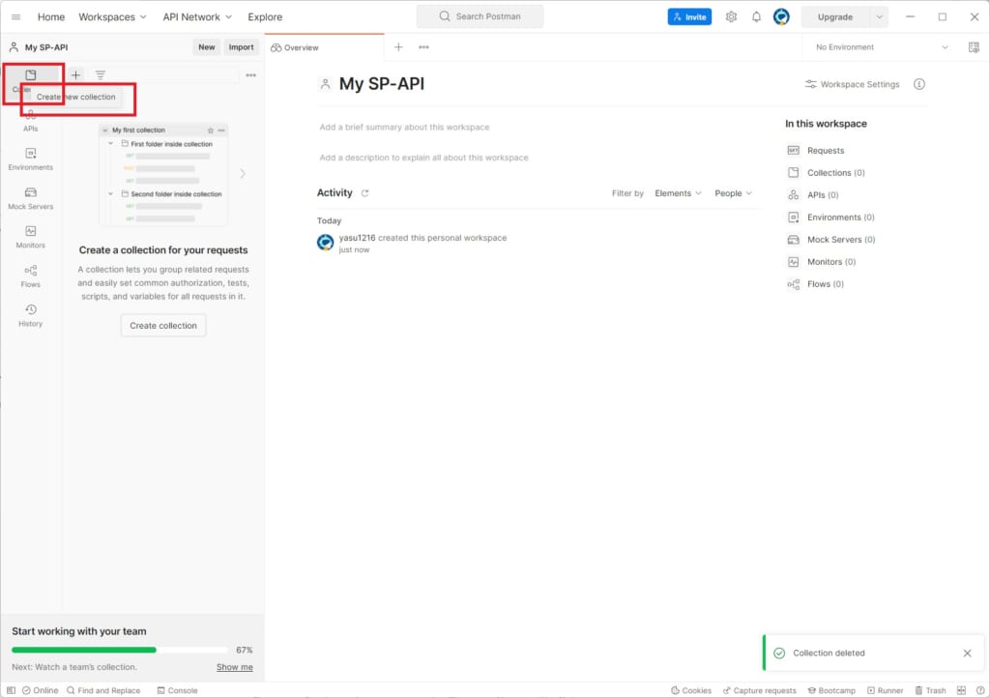Expand the arrow next to Upgrade
This screenshot has height=698, width=990.
point(880,17)
